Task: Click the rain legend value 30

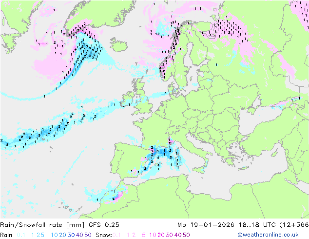Action: click(x=71, y=235)
